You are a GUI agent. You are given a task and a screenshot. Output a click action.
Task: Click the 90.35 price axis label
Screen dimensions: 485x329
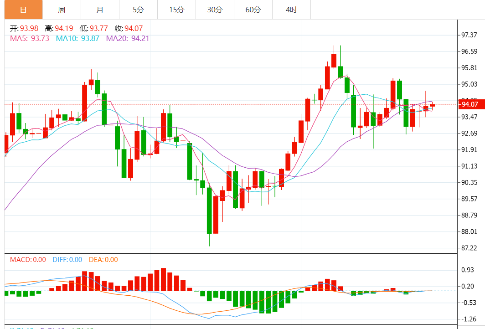(469, 182)
